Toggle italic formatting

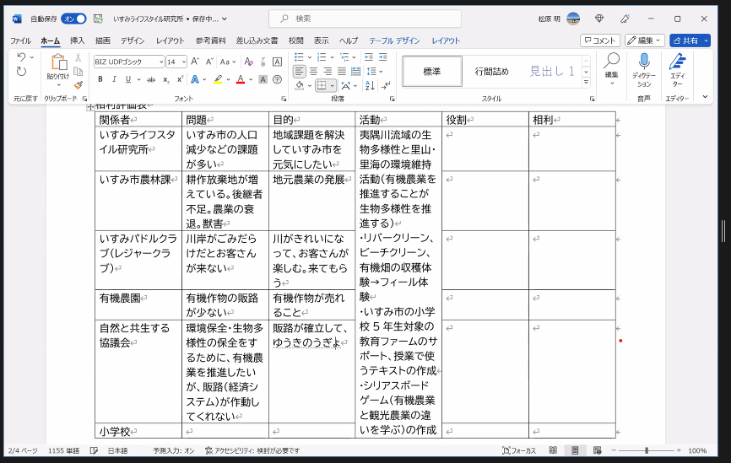(114, 79)
